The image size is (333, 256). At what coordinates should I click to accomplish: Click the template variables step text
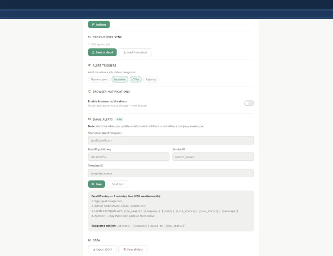[x=165, y=211]
